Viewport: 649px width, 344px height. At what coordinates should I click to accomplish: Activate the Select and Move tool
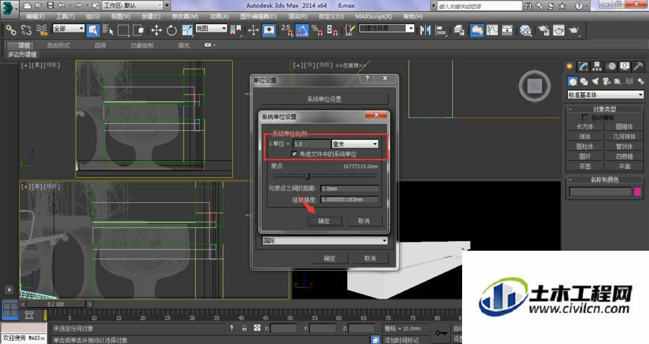pos(156,30)
